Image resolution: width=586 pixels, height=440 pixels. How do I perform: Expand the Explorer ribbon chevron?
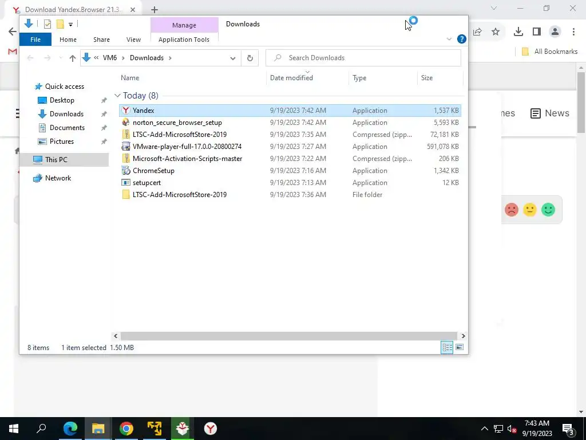click(449, 39)
